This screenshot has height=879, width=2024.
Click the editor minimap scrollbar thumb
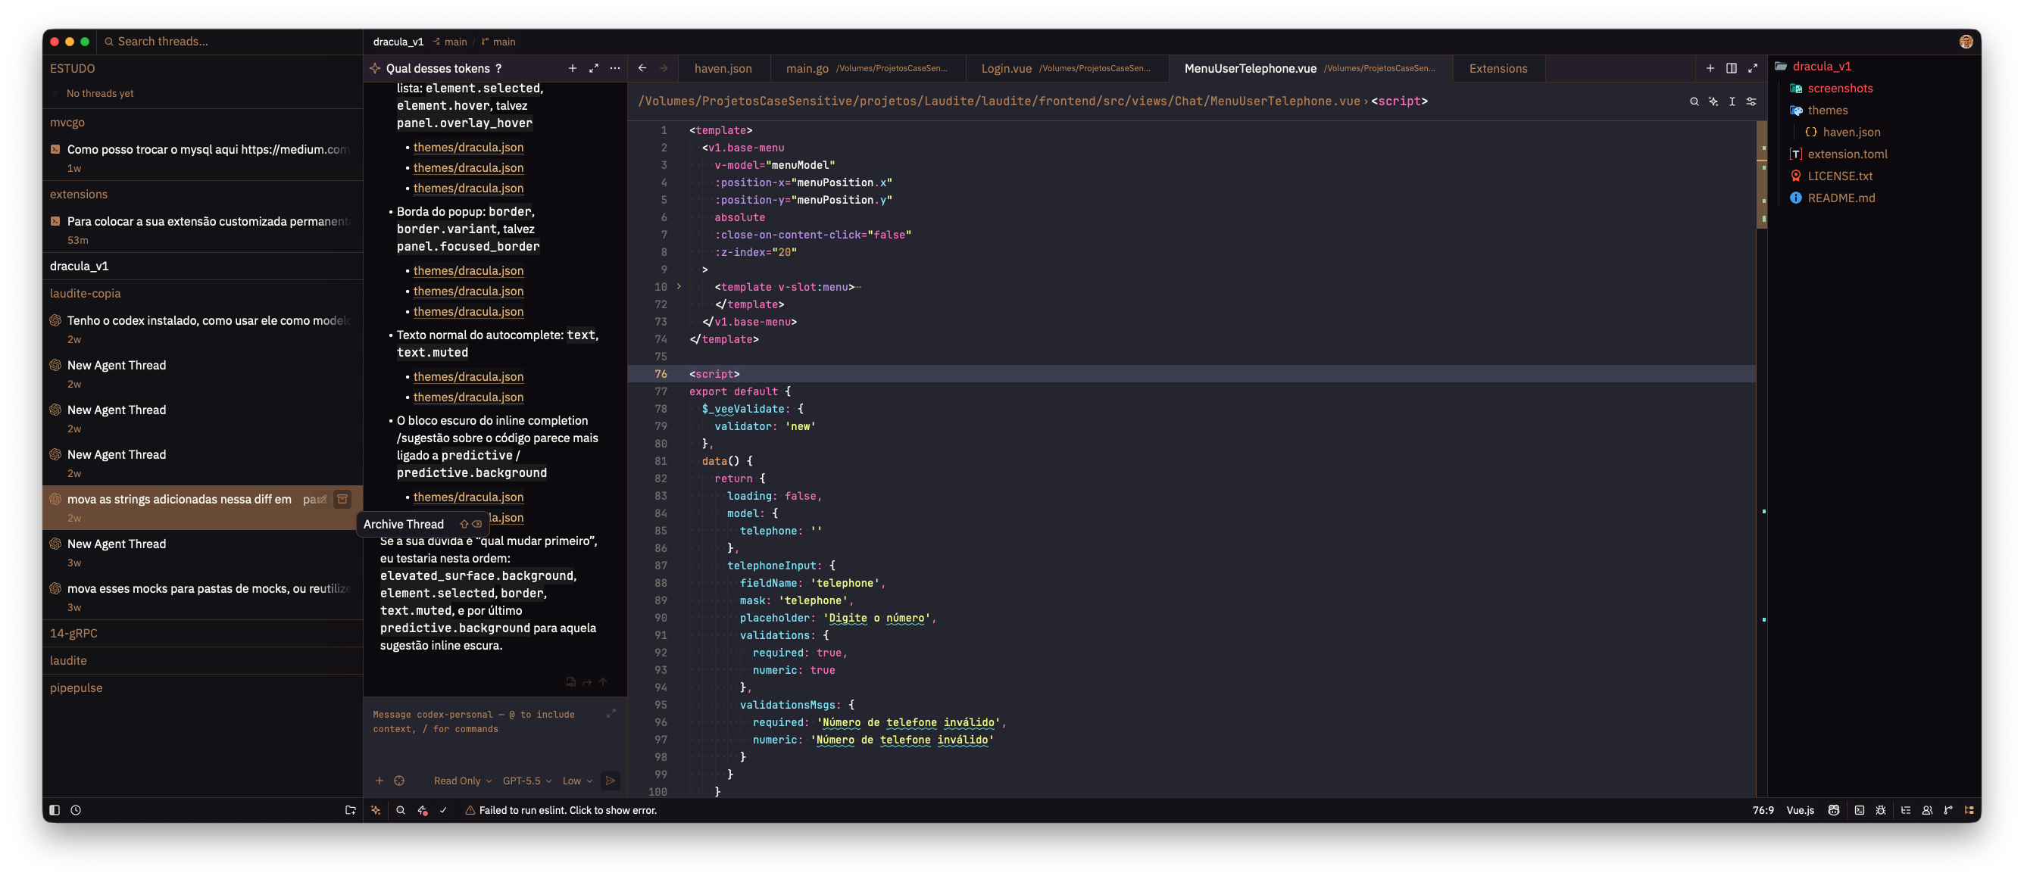pos(1761,174)
